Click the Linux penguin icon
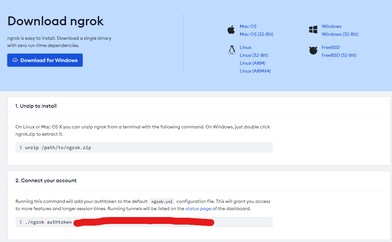This screenshot has height=242, width=392. (232, 50)
